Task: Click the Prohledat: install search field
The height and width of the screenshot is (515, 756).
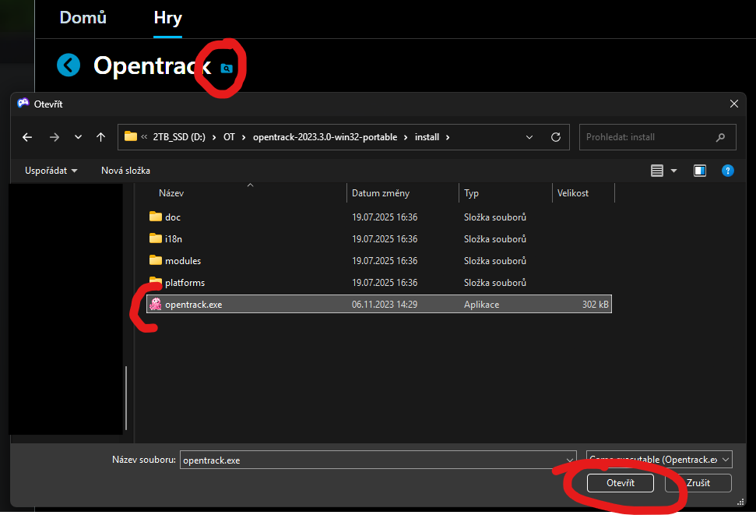Action: pos(658,137)
